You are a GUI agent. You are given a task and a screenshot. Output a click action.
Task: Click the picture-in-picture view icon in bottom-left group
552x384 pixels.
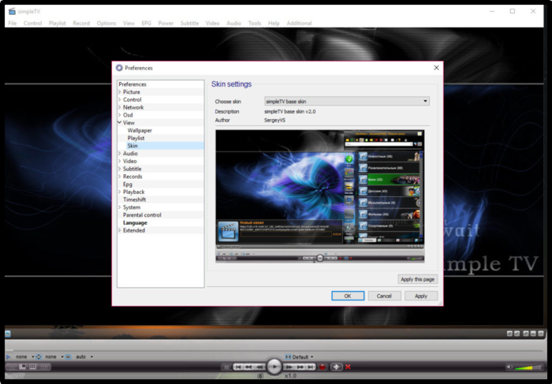pos(23,367)
